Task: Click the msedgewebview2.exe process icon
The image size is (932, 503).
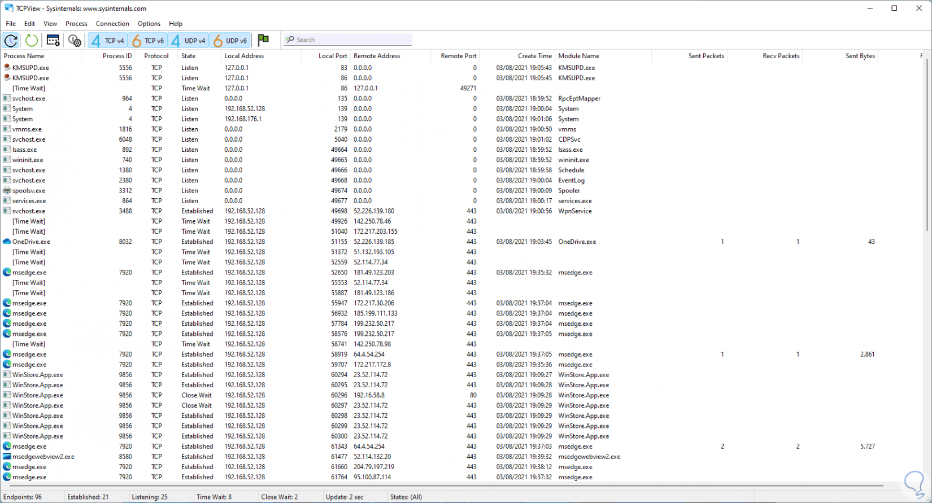Action: coord(7,457)
